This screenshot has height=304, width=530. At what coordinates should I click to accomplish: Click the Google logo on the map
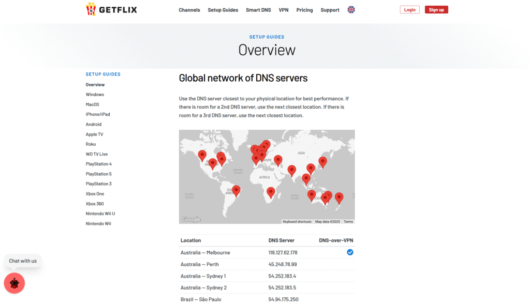pos(191,219)
